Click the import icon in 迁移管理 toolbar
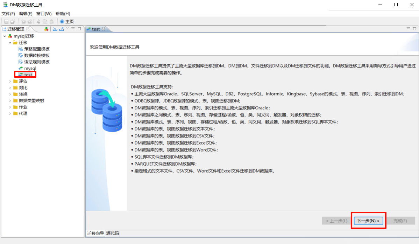The image size is (419, 244). click(x=55, y=29)
